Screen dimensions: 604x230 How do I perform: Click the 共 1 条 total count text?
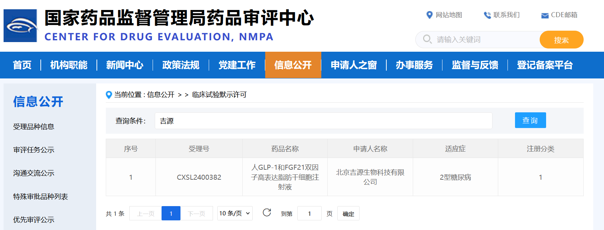click(x=115, y=214)
